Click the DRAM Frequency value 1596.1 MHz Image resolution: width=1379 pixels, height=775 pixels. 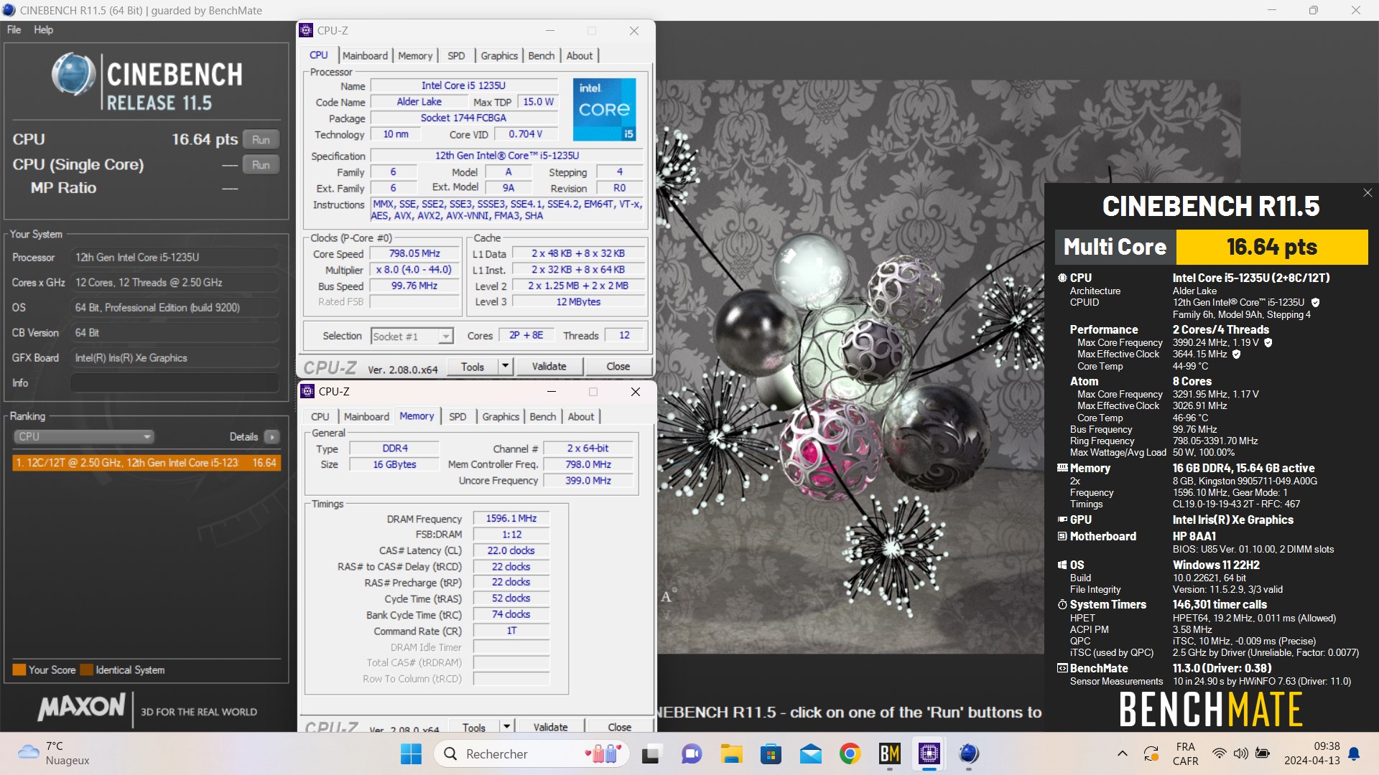point(511,518)
